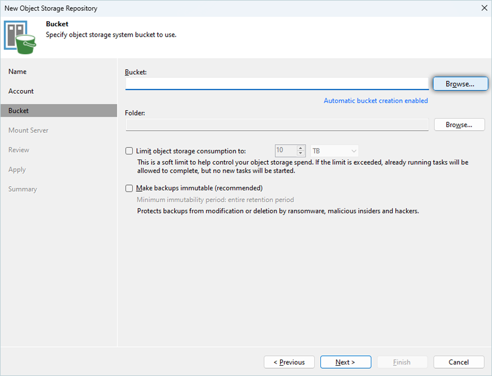Proceed with the Next button

pos(345,362)
